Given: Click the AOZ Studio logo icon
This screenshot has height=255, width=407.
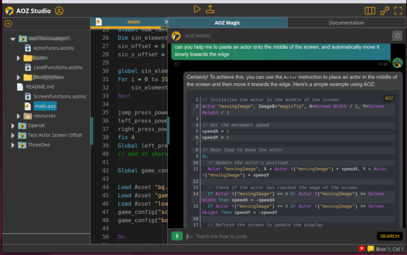Looking at the screenshot, I should point(9,11).
